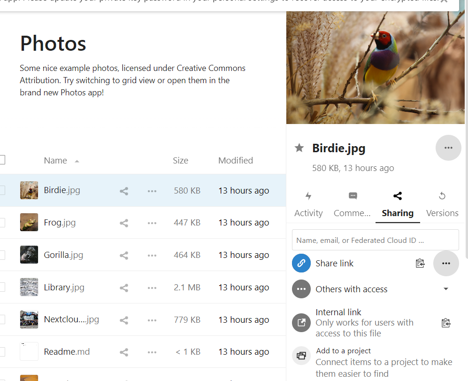Sort files by the Modified column
The image size is (468, 381).
click(x=236, y=161)
